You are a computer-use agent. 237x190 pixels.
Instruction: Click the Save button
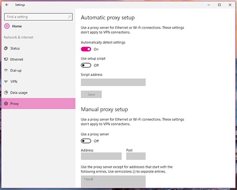tap(91, 95)
